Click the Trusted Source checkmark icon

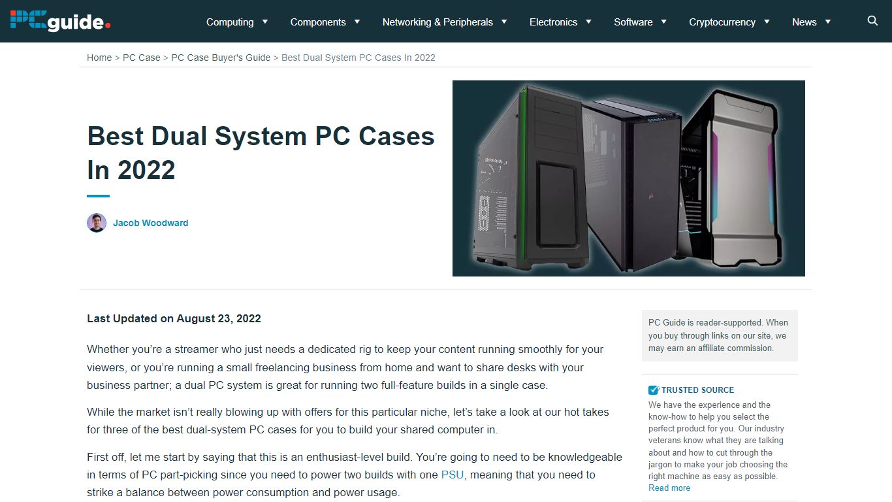(x=654, y=390)
